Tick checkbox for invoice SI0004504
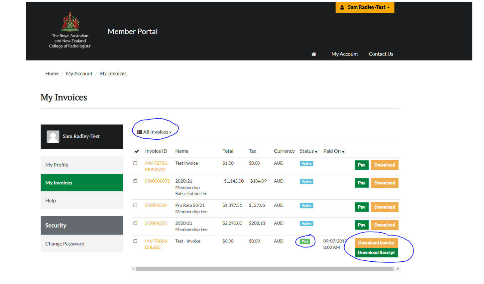This screenshot has width=484, height=284. coord(135,205)
